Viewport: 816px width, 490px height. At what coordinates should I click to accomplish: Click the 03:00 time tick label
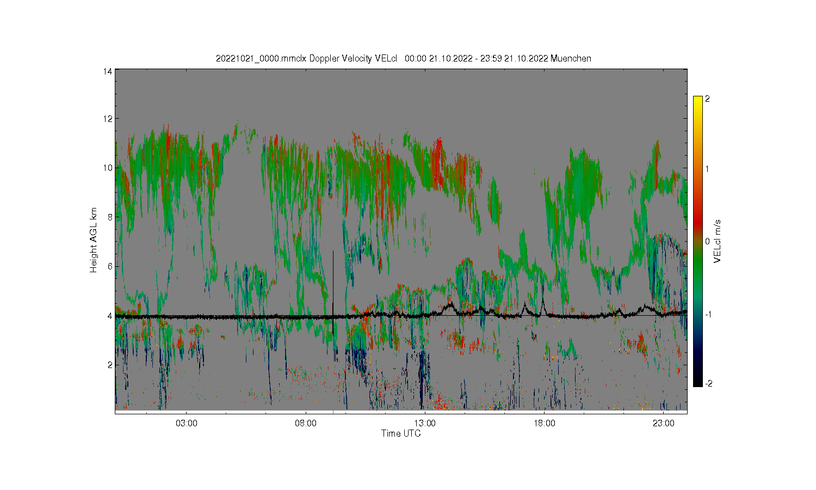coord(187,423)
